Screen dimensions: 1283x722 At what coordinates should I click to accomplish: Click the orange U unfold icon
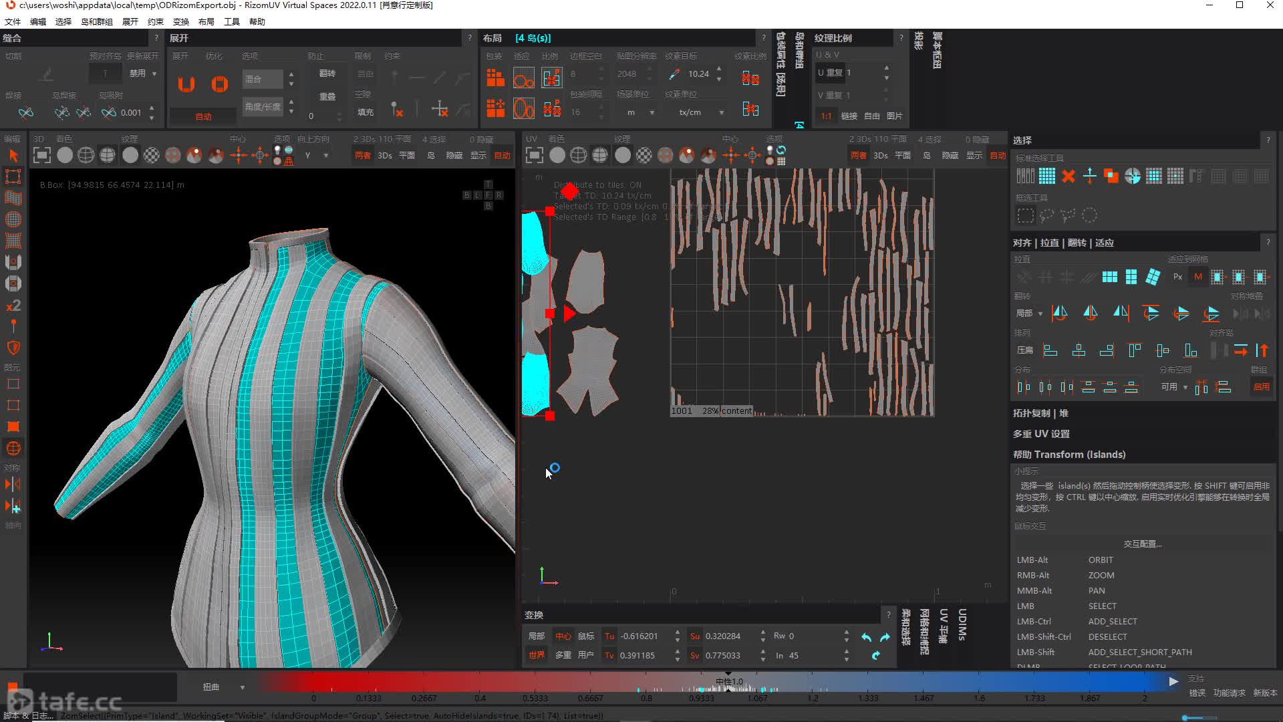(x=186, y=84)
